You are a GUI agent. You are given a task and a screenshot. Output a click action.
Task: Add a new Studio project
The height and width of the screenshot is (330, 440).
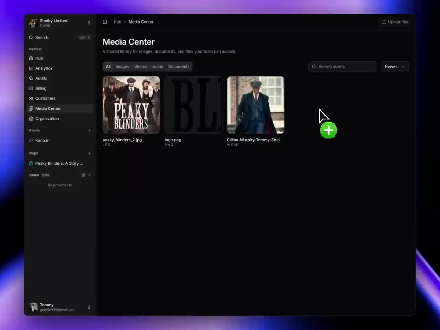89,175
